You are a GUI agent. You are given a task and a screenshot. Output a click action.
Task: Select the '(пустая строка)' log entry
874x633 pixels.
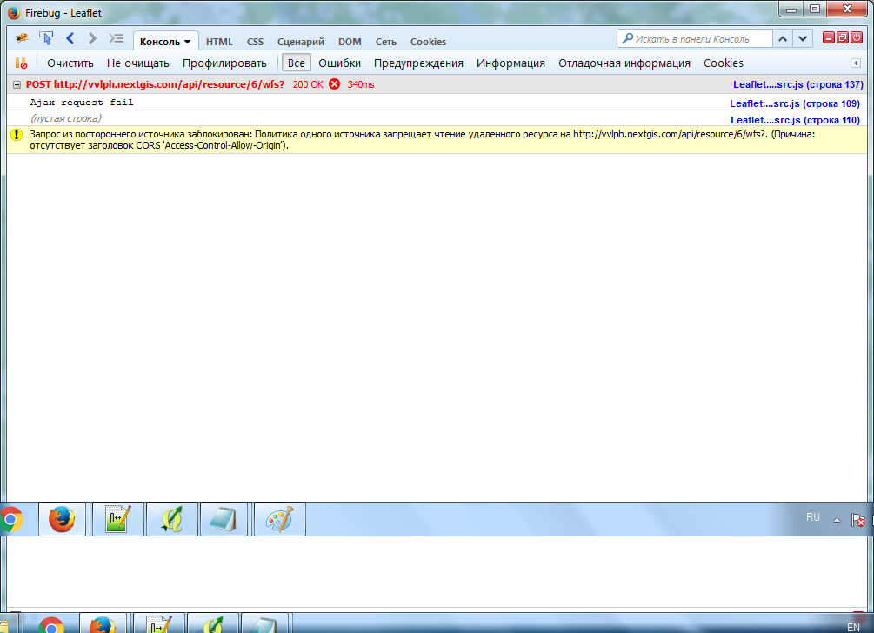pyautogui.click(x=66, y=118)
